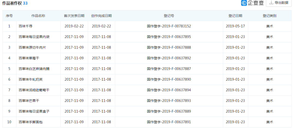Select the work name 百草味芒果干

pyautogui.click(x=29, y=101)
